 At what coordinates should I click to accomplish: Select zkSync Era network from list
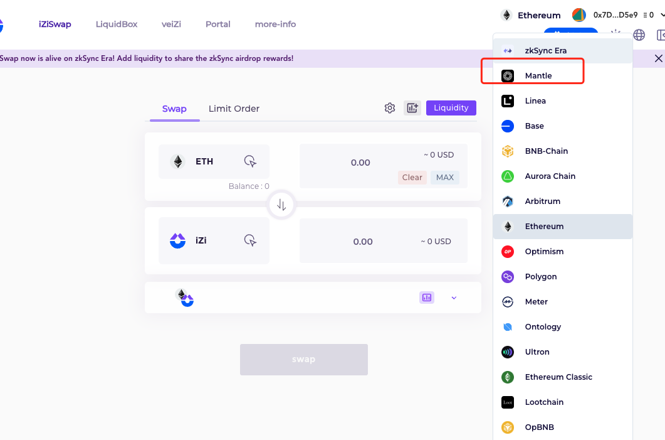(x=562, y=51)
